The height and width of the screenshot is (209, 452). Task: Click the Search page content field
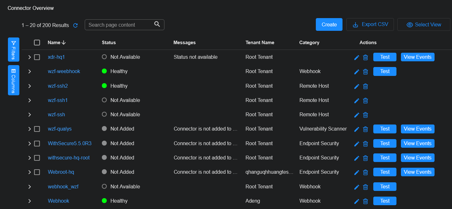pos(119,25)
